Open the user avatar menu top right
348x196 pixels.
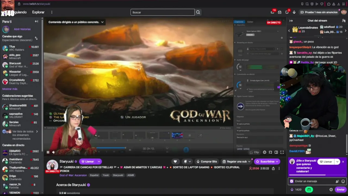pos(344,12)
